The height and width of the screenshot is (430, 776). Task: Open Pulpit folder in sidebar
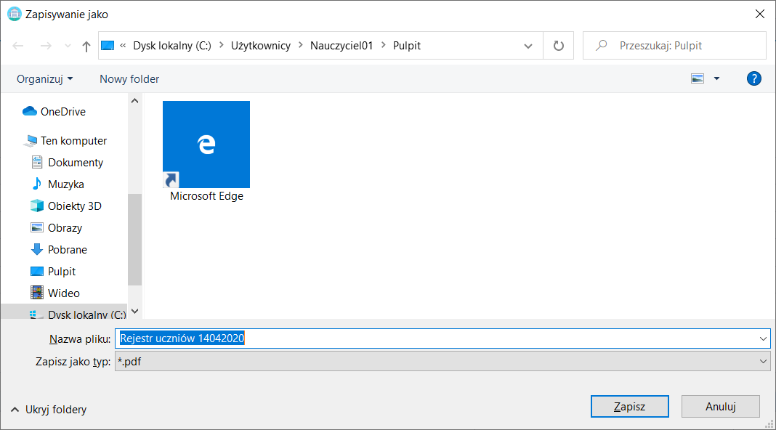[x=61, y=272]
